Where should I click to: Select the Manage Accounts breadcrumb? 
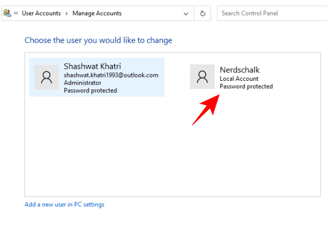[97, 13]
